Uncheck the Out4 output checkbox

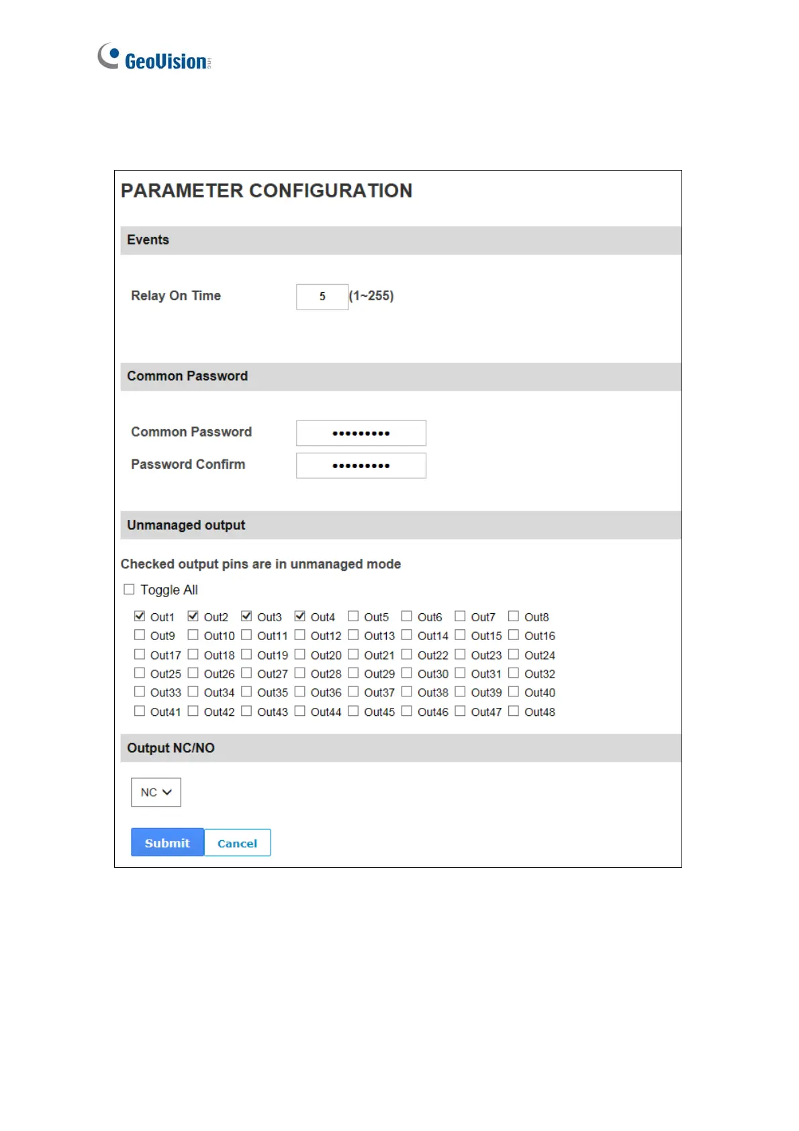point(300,616)
